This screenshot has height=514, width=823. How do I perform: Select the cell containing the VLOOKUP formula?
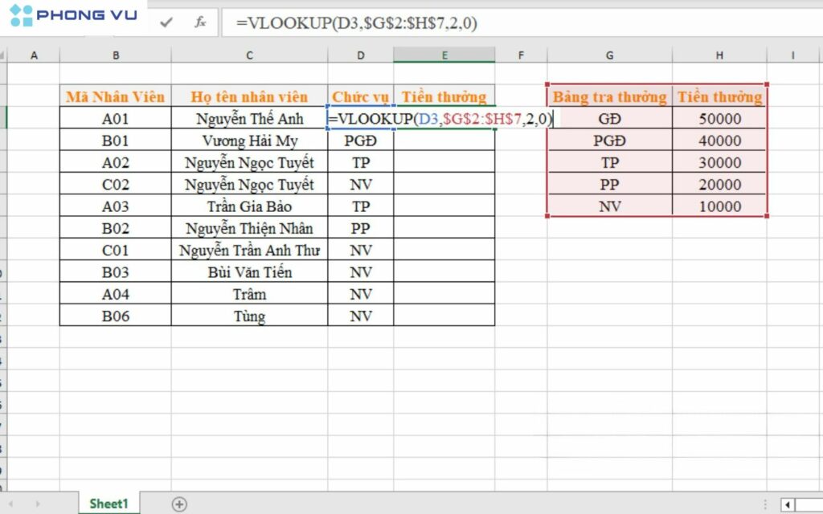(444, 118)
